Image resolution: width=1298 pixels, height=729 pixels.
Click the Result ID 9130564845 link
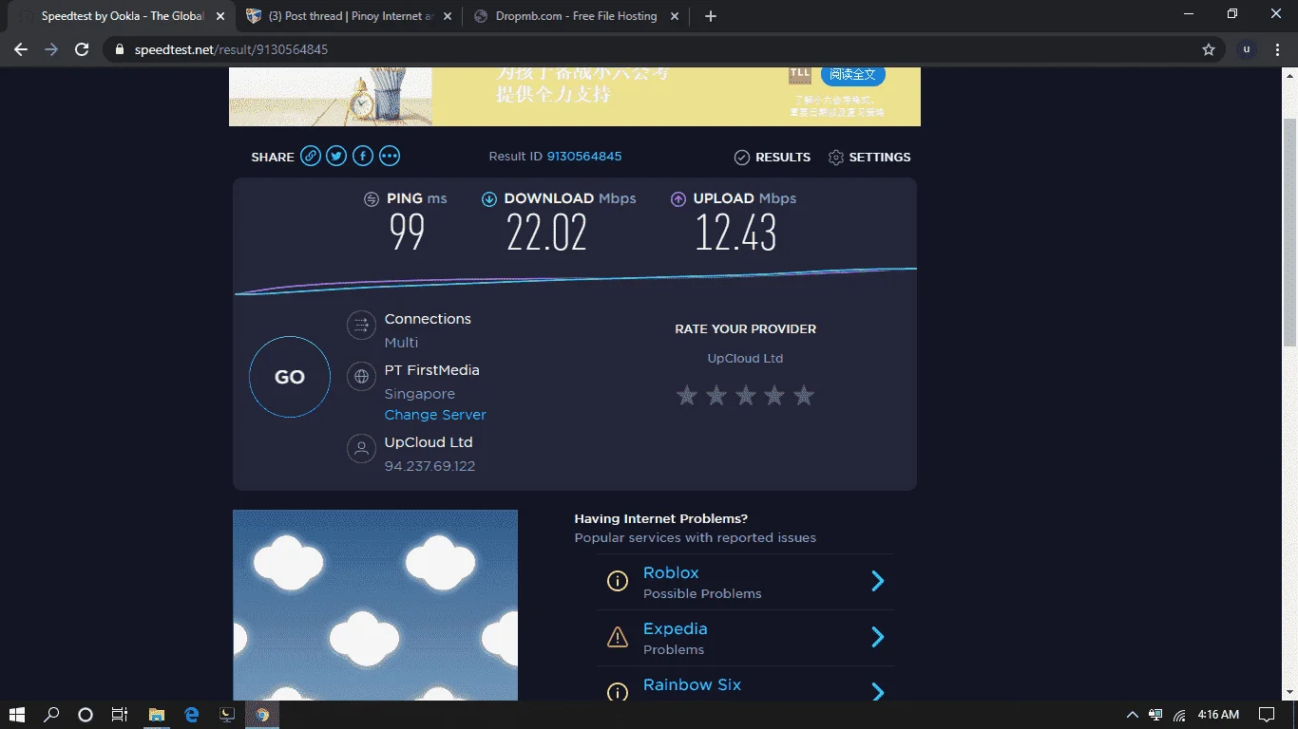[x=584, y=157]
